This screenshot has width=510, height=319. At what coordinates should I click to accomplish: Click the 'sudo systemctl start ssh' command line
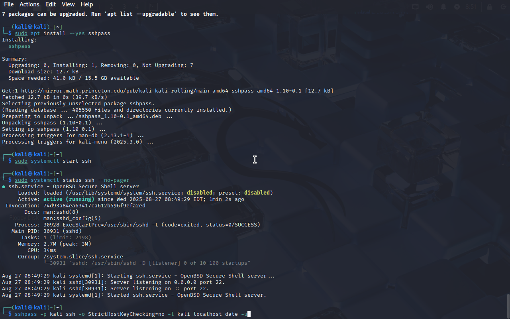pyautogui.click(x=53, y=161)
